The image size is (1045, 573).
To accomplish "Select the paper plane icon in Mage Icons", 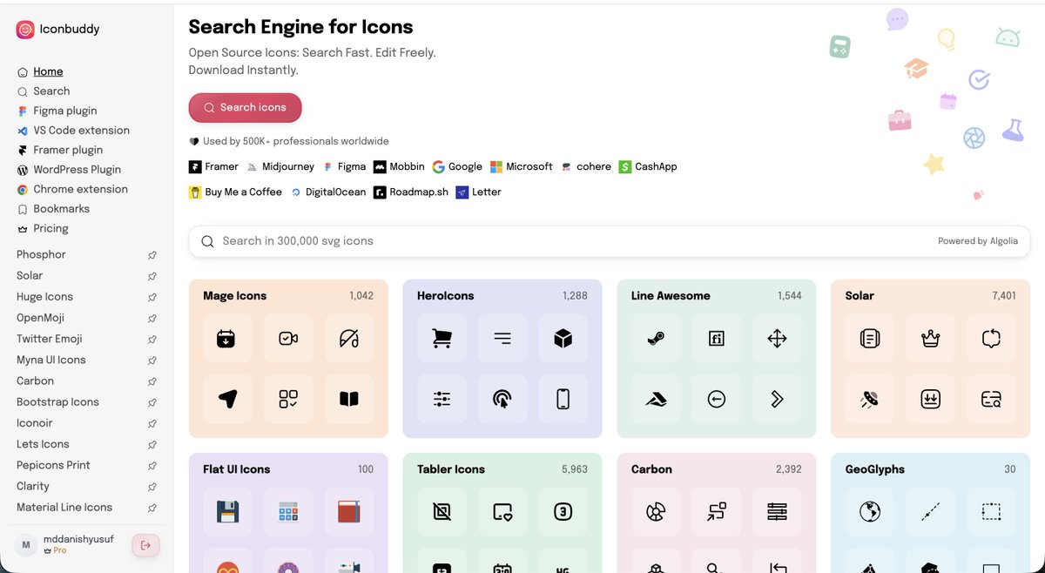I will (227, 399).
